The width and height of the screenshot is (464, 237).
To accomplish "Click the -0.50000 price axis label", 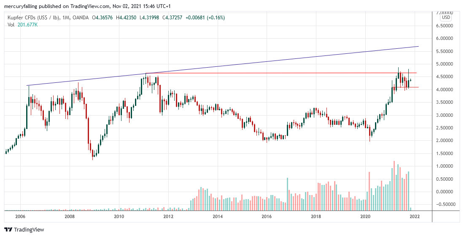I will (x=447, y=205).
